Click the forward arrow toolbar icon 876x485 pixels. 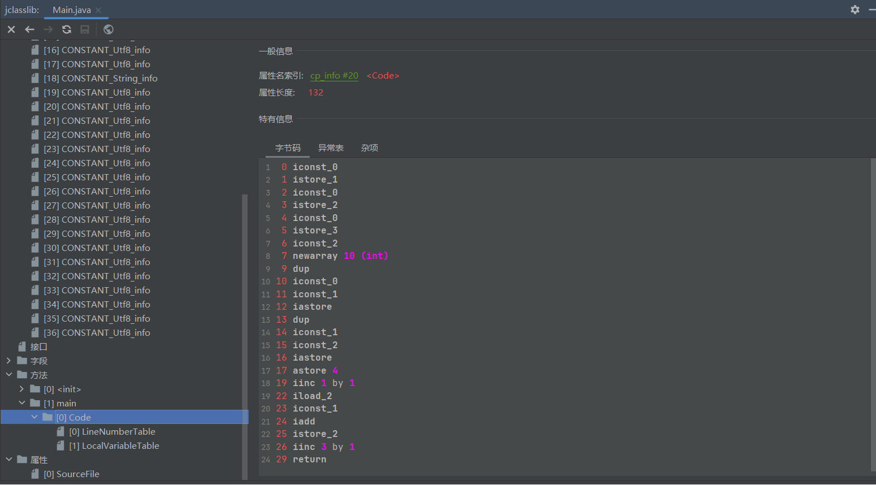(x=49, y=29)
